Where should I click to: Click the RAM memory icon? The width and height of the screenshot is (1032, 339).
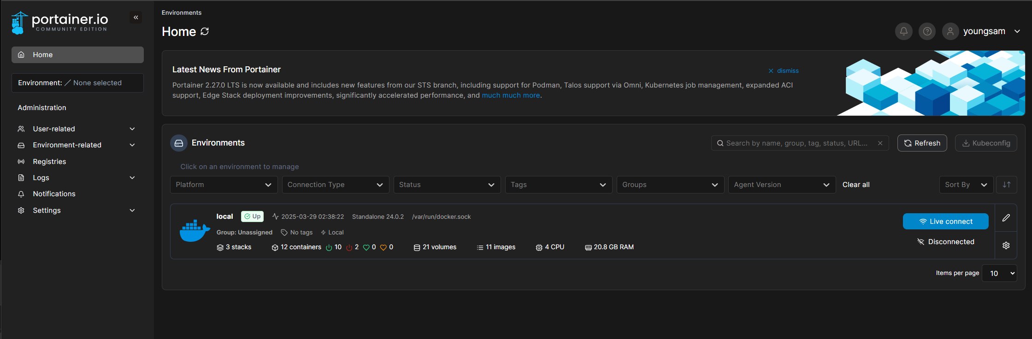pyautogui.click(x=589, y=248)
